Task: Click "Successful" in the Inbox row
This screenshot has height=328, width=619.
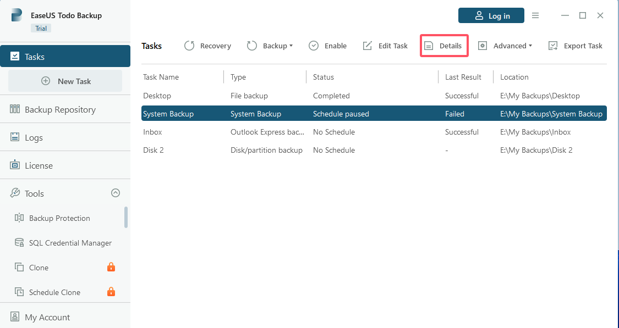Action: 462,132
